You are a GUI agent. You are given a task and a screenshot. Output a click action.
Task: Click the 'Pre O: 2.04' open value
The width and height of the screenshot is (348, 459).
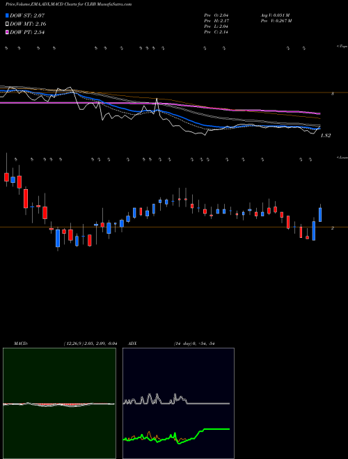click(x=216, y=15)
